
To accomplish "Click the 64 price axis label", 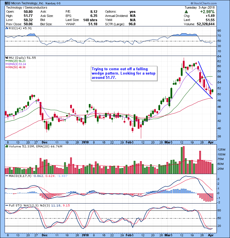I will (x=219, y=56).
